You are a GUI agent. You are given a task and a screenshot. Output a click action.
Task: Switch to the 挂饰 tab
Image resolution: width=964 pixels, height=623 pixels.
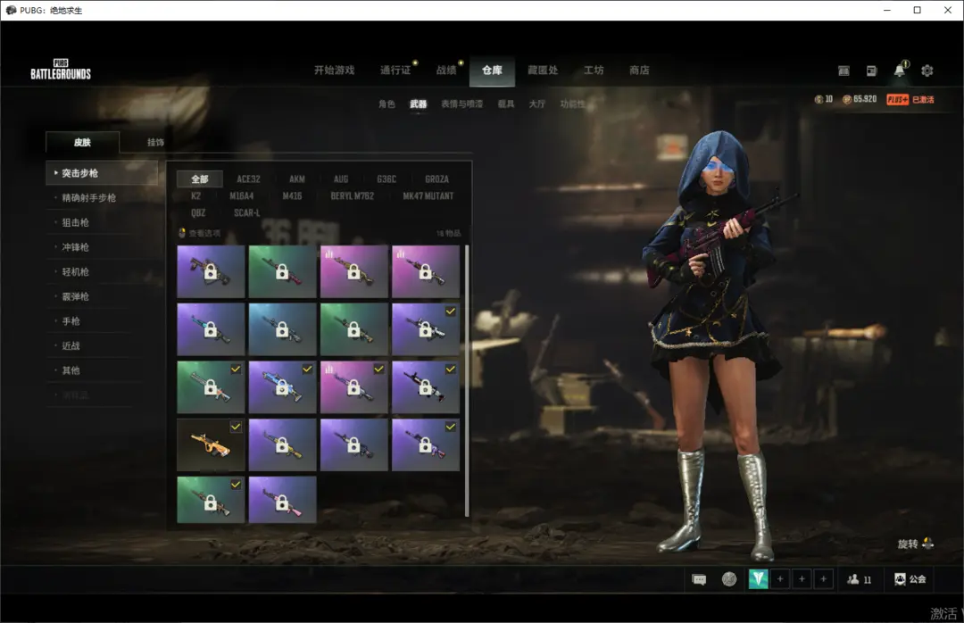point(155,143)
